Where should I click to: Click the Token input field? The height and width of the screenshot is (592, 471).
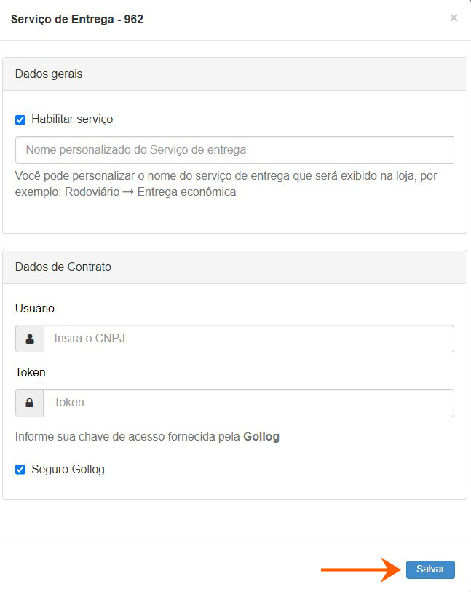(248, 402)
